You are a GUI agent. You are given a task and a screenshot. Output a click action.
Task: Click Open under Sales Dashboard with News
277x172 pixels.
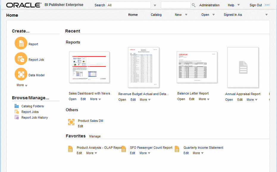tap(73, 99)
